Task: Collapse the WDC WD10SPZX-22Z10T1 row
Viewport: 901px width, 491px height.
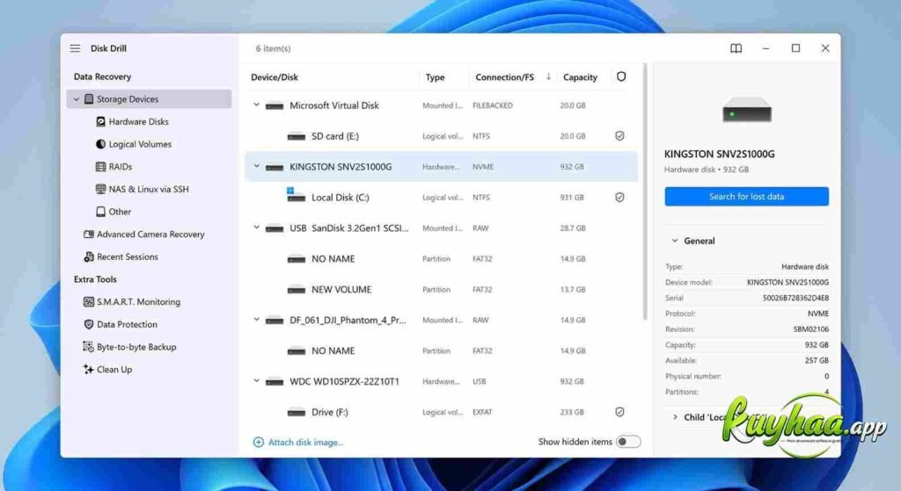Action: [x=256, y=381]
